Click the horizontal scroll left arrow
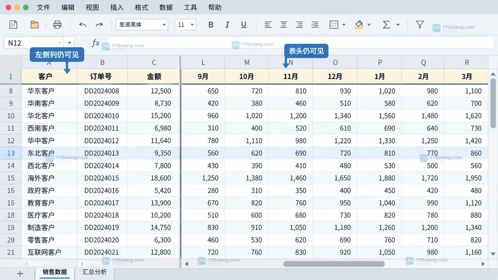Image resolution: width=498 pixels, height=280 pixels. (186, 264)
